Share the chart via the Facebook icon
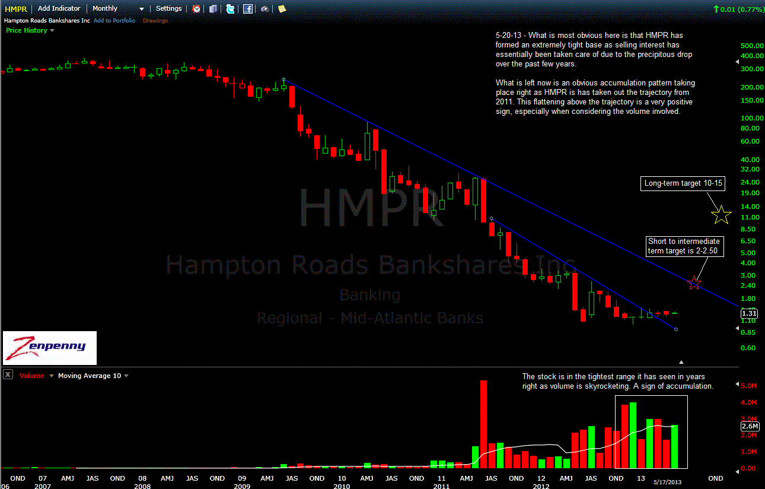This screenshot has height=489, width=765. pos(248,9)
